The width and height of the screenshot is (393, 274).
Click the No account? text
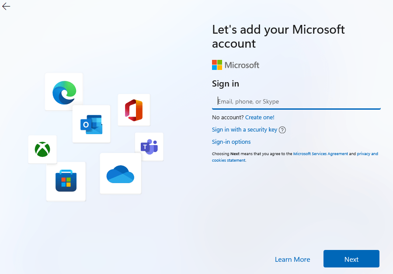pyautogui.click(x=228, y=117)
